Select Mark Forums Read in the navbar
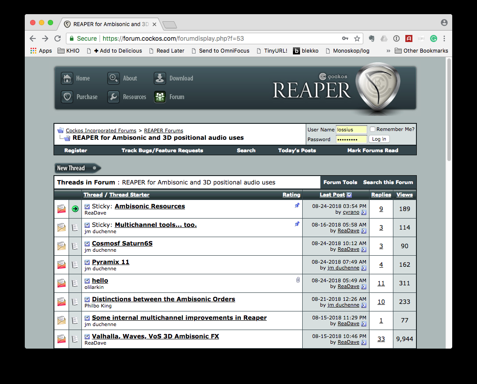 [373, 150]
